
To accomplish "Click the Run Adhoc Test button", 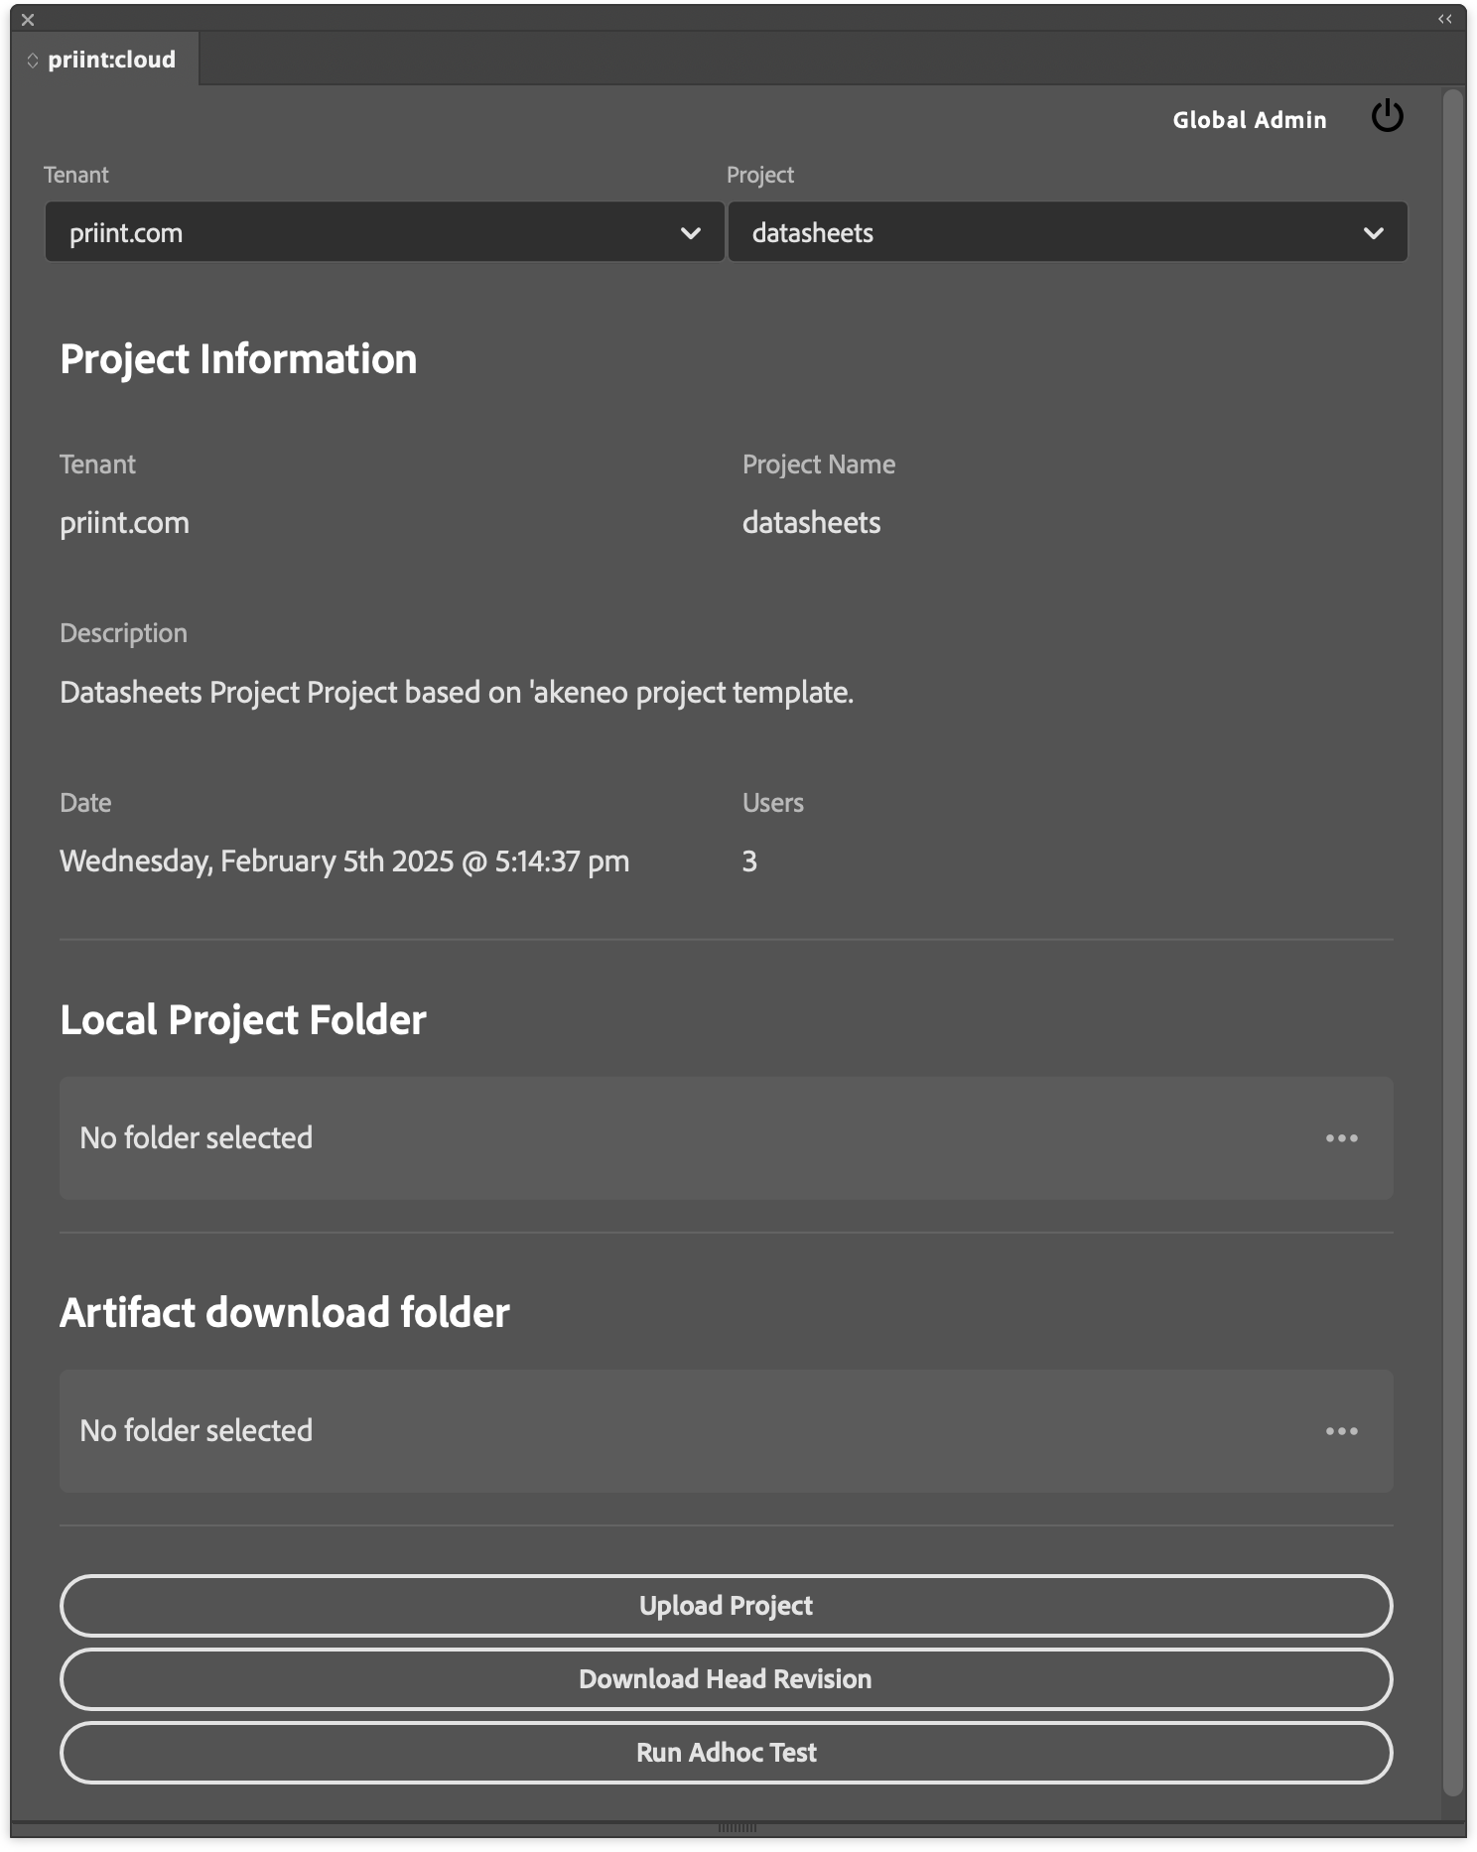I will pos(726,1753).
